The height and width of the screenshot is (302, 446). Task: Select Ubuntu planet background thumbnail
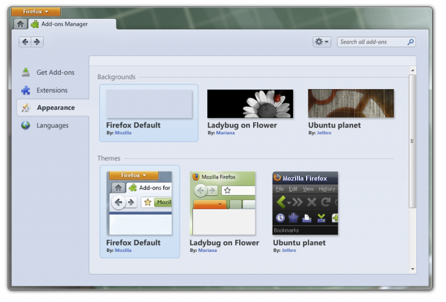(351, 104)
